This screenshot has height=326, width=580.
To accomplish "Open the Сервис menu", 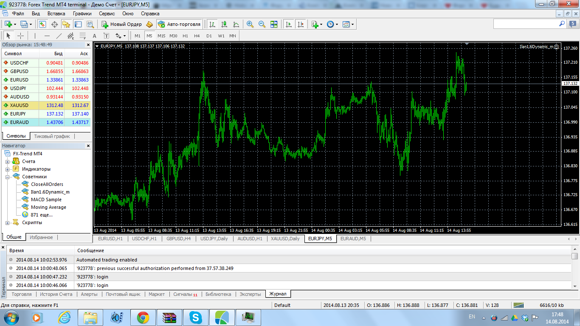I will 107,14.
